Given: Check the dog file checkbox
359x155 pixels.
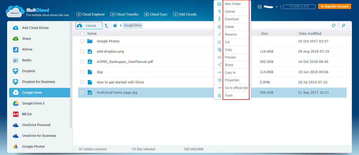Looking at the screenshot, I should click(x=82, y=72).
